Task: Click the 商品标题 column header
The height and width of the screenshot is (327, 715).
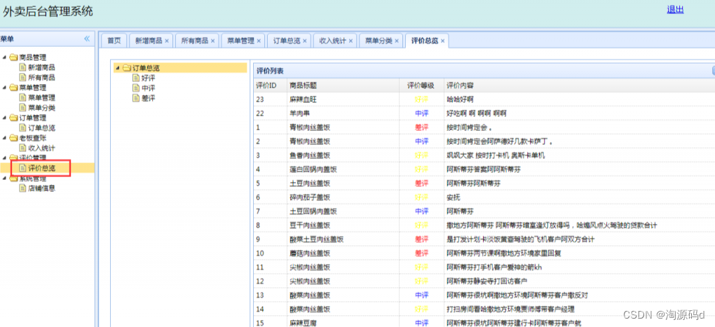Action: pos(342,85)
